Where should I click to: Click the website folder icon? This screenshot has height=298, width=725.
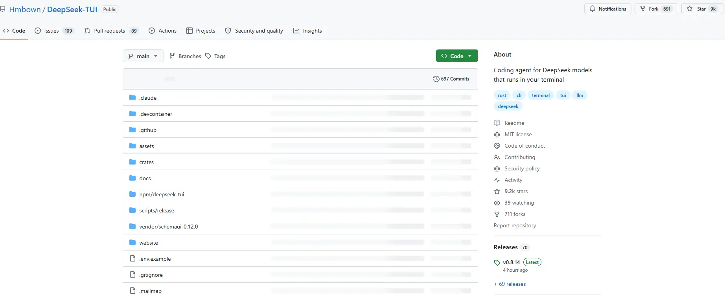pos(132,242)
